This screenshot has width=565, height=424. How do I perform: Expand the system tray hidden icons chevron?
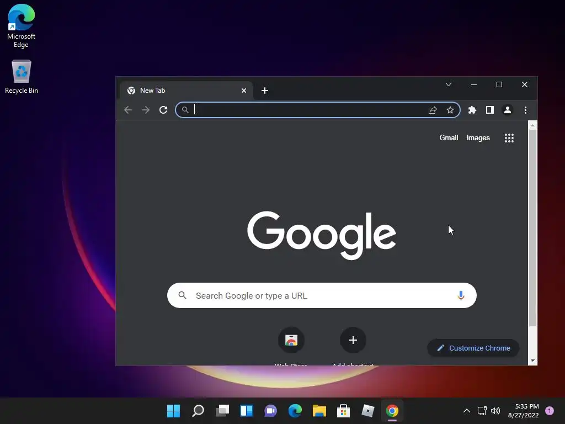467,411
